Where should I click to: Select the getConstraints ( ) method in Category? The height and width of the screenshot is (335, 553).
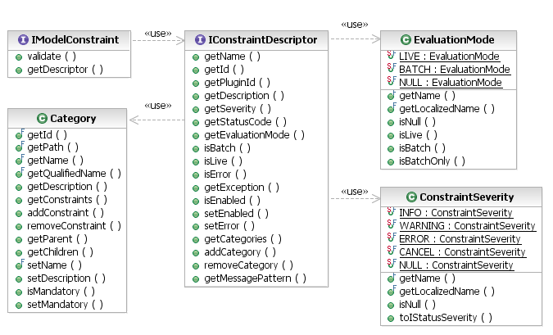[x=67, y=200]
